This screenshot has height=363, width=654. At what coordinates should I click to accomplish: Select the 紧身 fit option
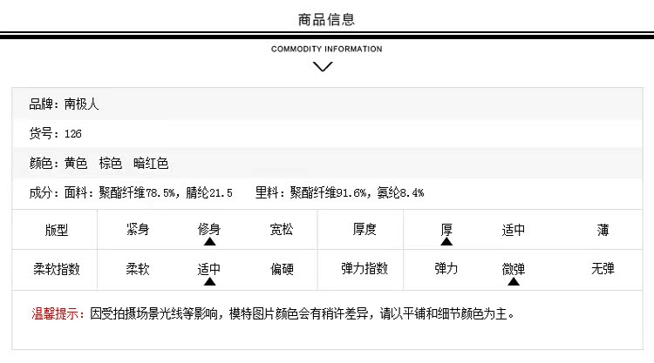(x=138, y=229)
